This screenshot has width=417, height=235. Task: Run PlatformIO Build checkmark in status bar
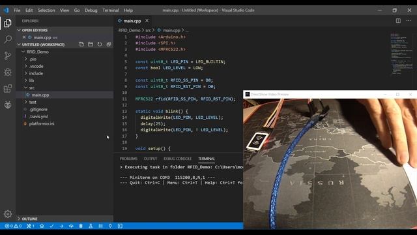pos(51,226)
